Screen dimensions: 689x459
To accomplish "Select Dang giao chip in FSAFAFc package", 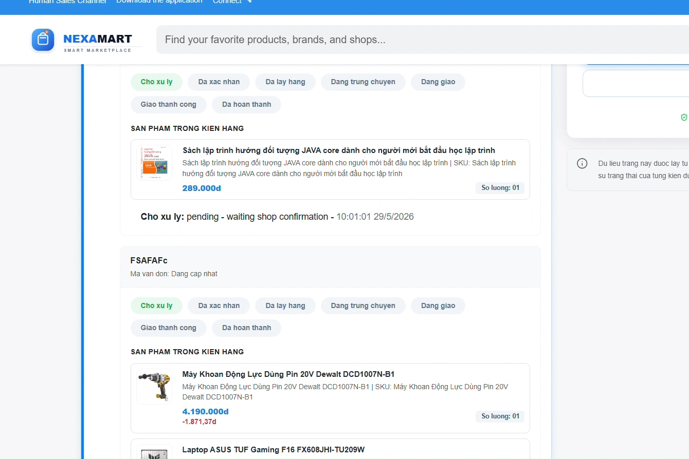I will click(438, 305).
